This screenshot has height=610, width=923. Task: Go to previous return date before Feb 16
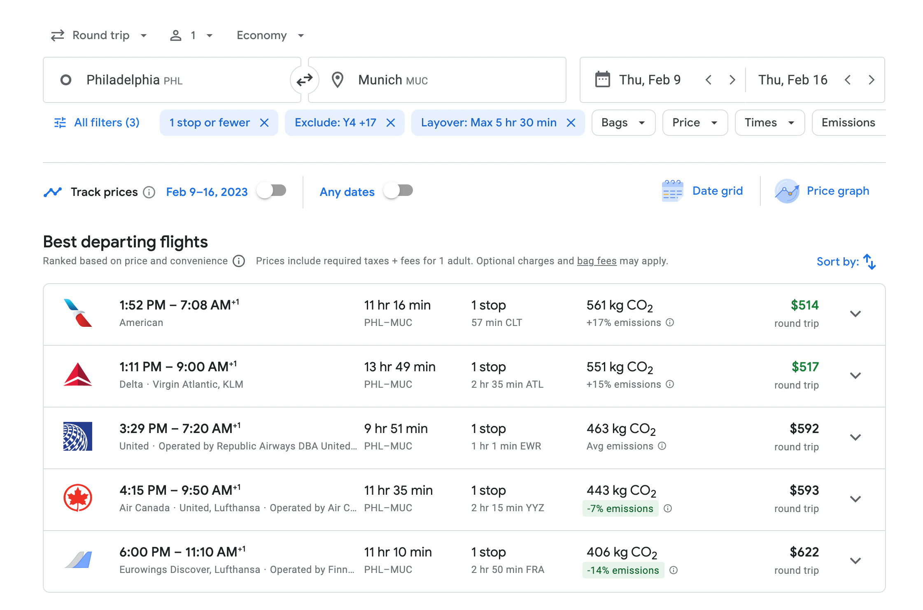(x=848, y=80)
